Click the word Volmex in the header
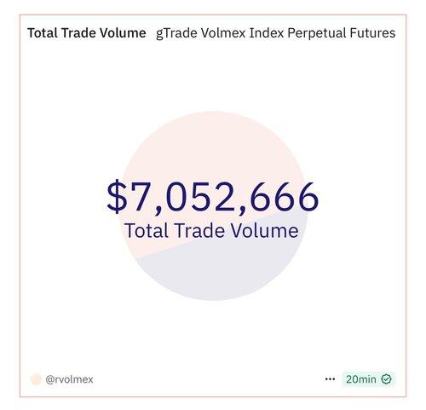 pyautogui.click(x=223, y=33)
